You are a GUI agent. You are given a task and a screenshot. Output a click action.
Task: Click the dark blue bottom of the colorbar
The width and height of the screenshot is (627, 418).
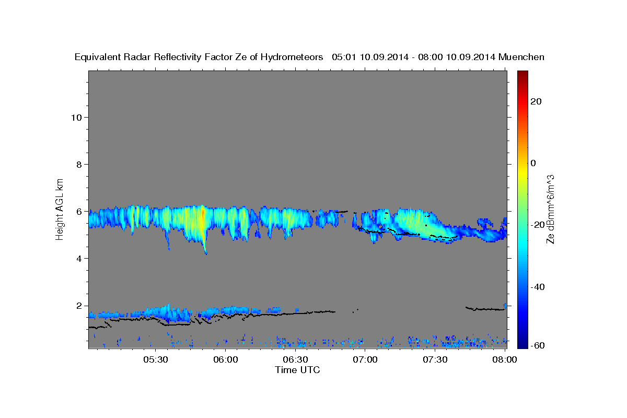tap(522, 342)
